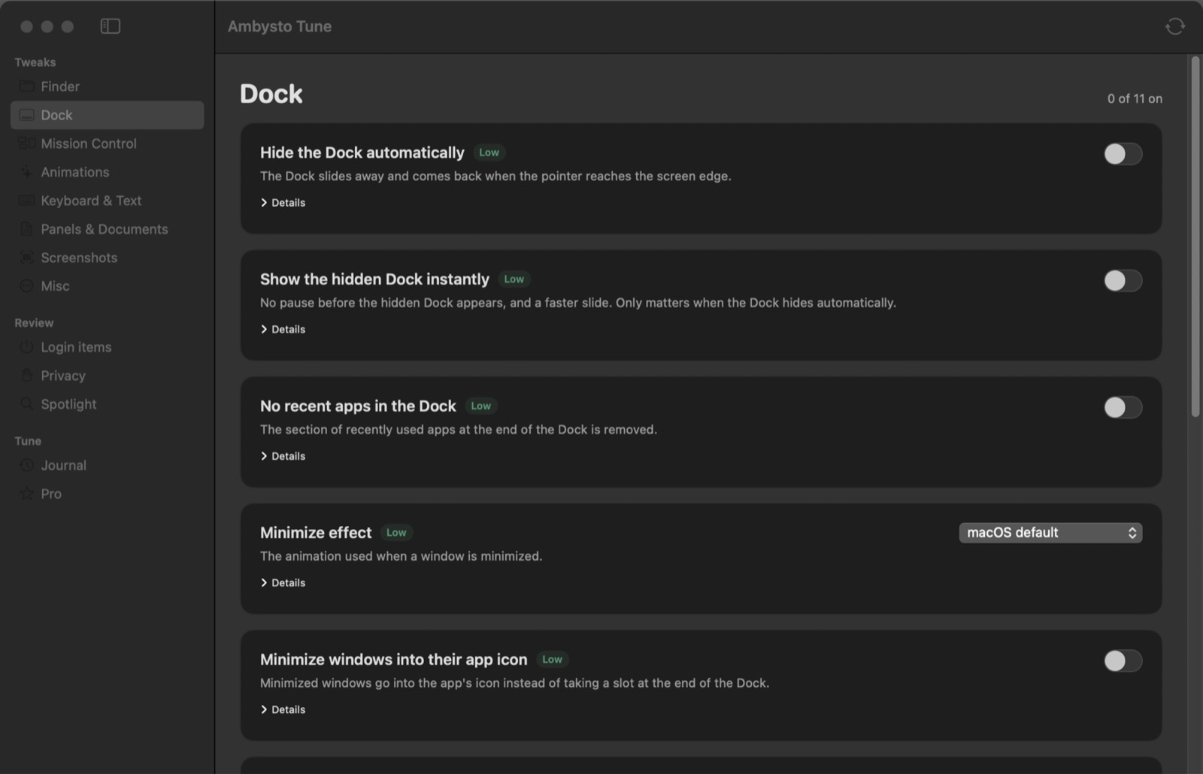
Task: Enable Hide the Dock automatically switch
Action: point(1123,154)
